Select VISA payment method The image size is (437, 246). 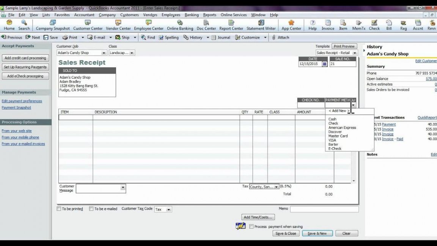(332, 140)
